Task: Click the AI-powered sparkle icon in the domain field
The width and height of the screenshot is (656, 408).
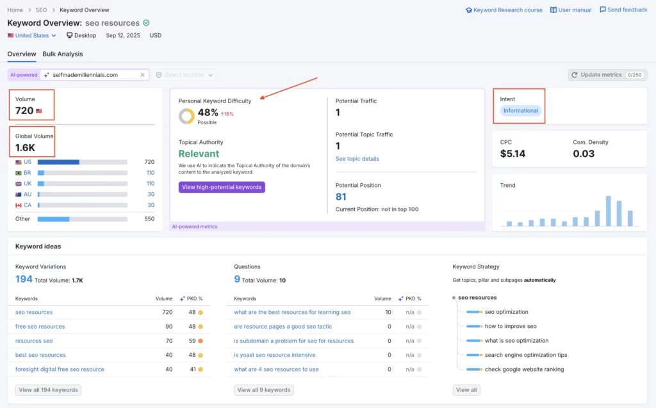Action: [45, 74]
